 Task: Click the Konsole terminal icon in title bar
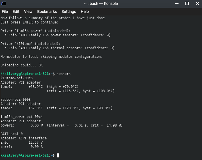pyautogui.click(x=4, y=3)
